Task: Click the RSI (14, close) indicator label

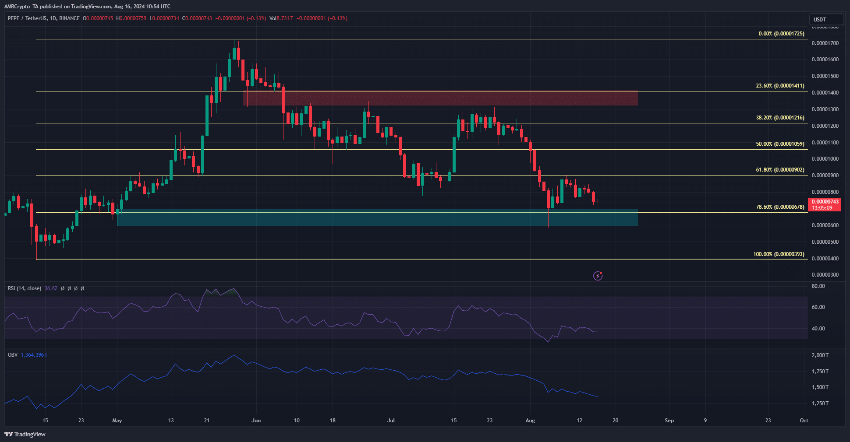Action: point(25,288)
